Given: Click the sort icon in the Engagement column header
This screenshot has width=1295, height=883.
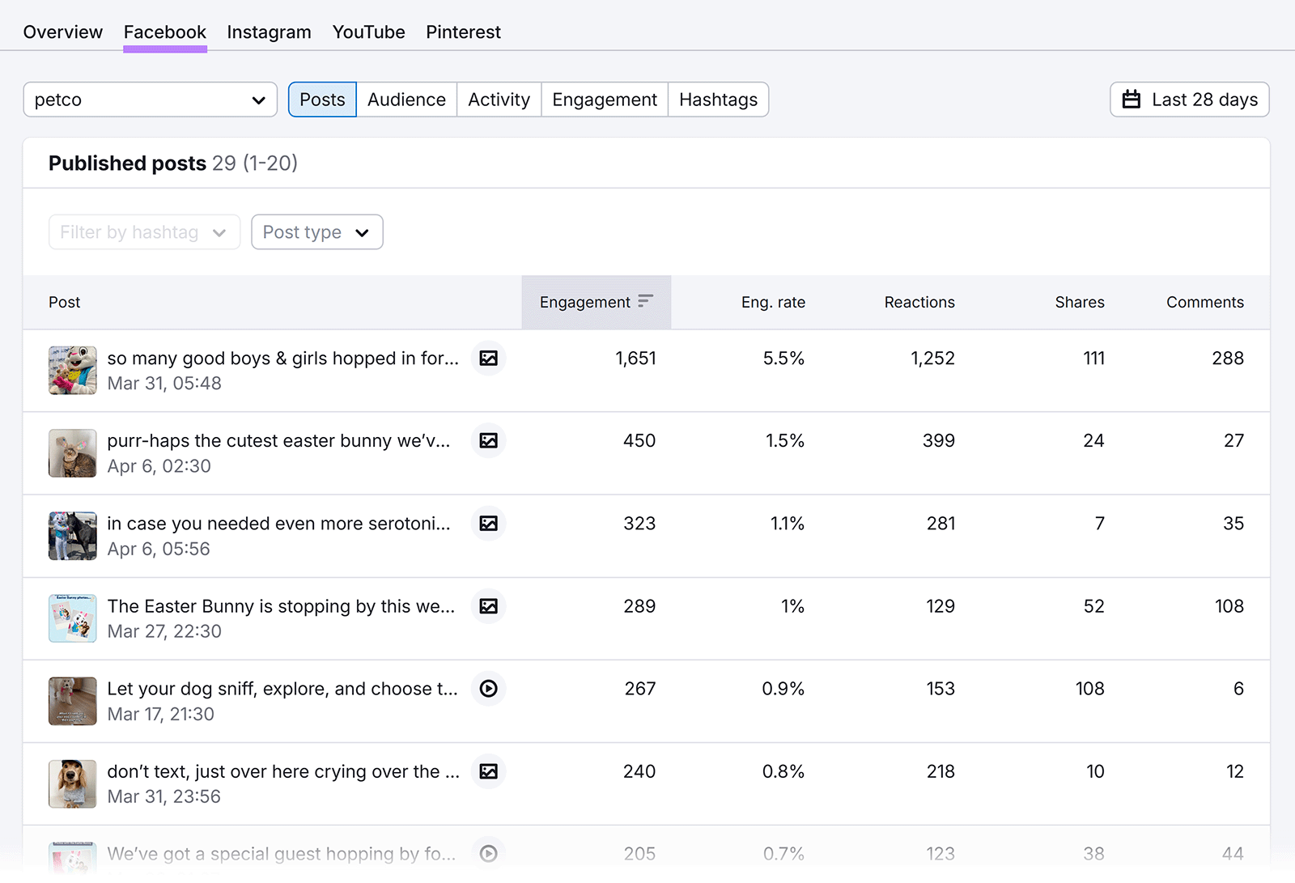Looking at the screenshot, I should click(x=644, y=300).
